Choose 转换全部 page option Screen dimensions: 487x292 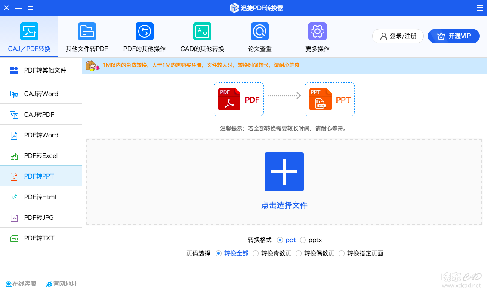[219, 253]
